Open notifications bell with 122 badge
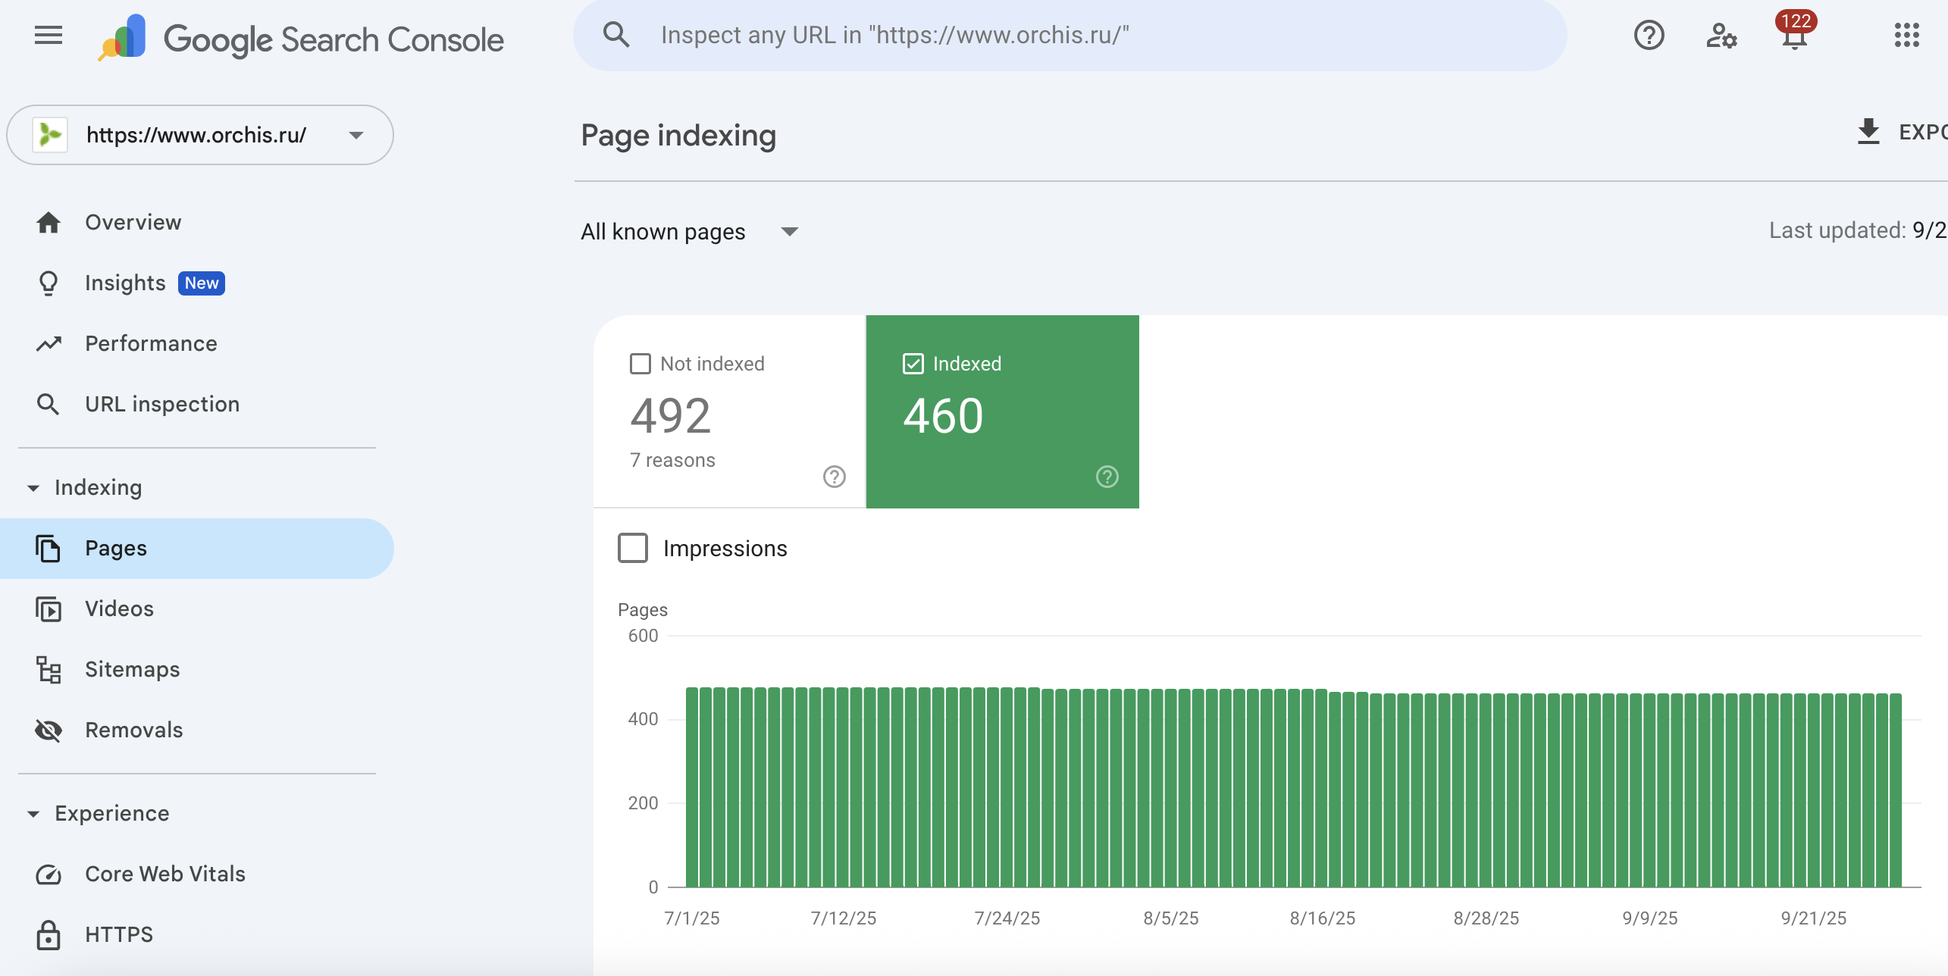Viewport: 1948px width, 976px height. pyautogui.click(x=1794, y=35)
